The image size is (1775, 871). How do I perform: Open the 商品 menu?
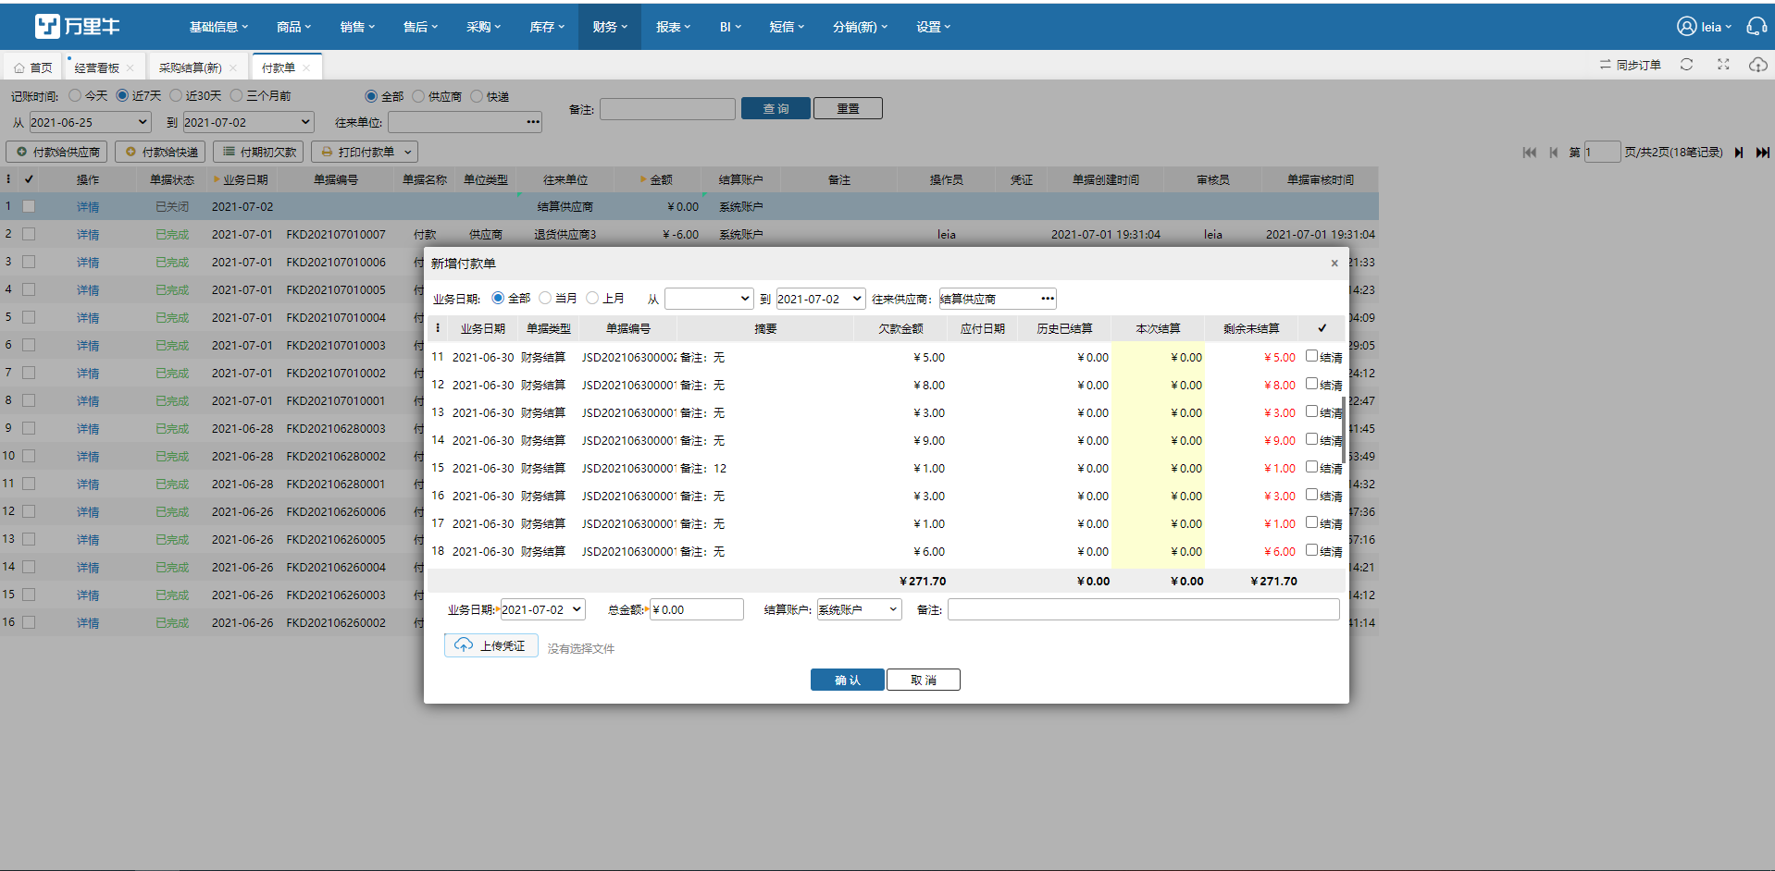[x=293, y=27]
